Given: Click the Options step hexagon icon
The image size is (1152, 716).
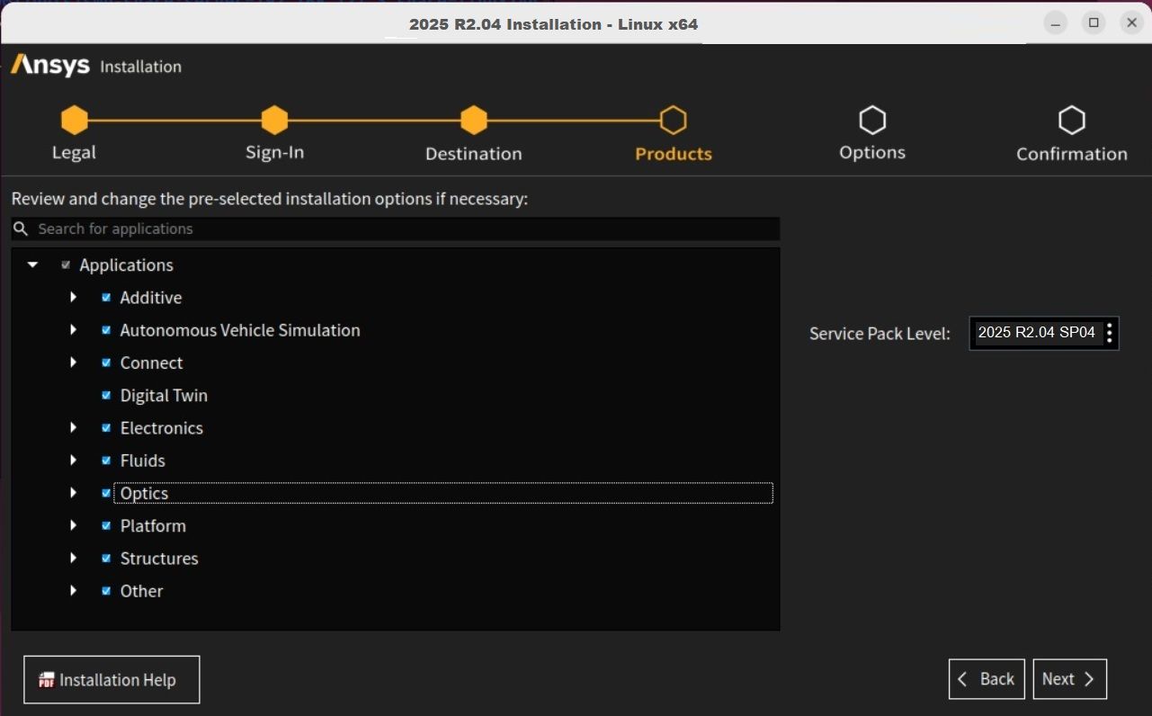Looking at the screenshot, I should click(x=872, y=120).
